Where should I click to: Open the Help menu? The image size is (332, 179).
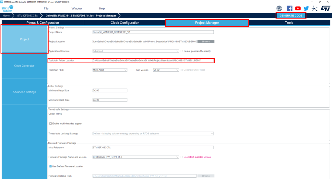click(102, 8)
